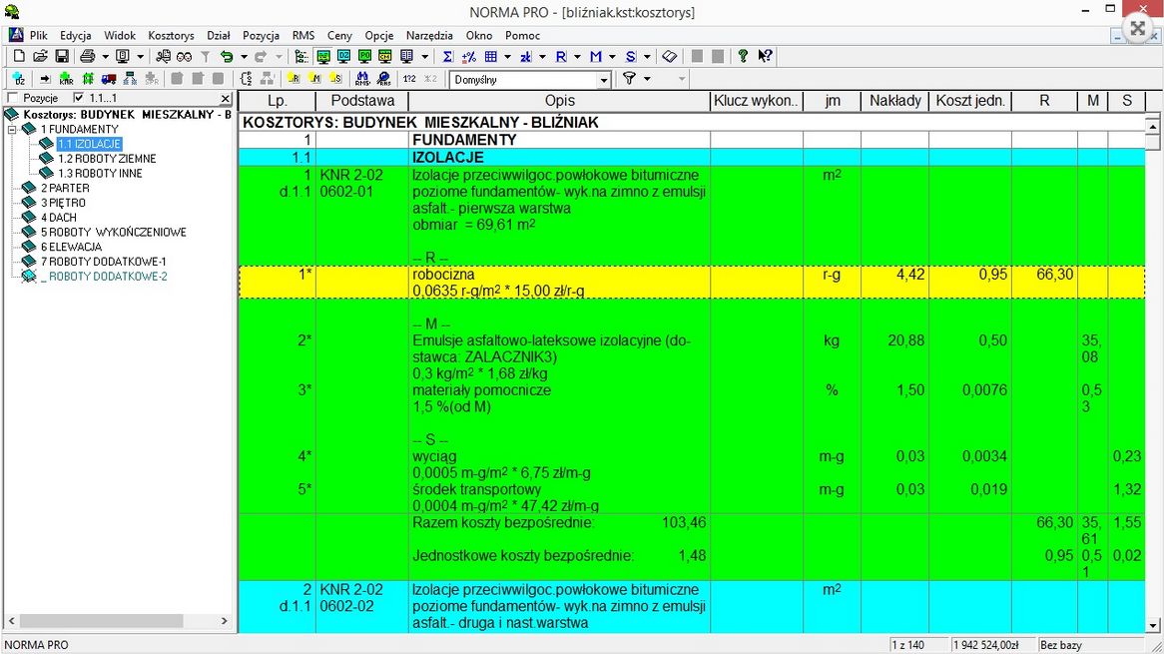Image resolution: width=1164 pixels, height=654 pixels.
Task: Open dropdown next to blue M icon
Action: coord(612,57)
